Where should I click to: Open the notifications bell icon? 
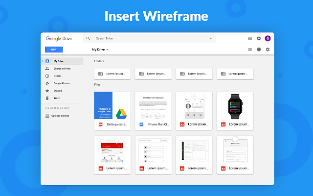tap(259, 38)
